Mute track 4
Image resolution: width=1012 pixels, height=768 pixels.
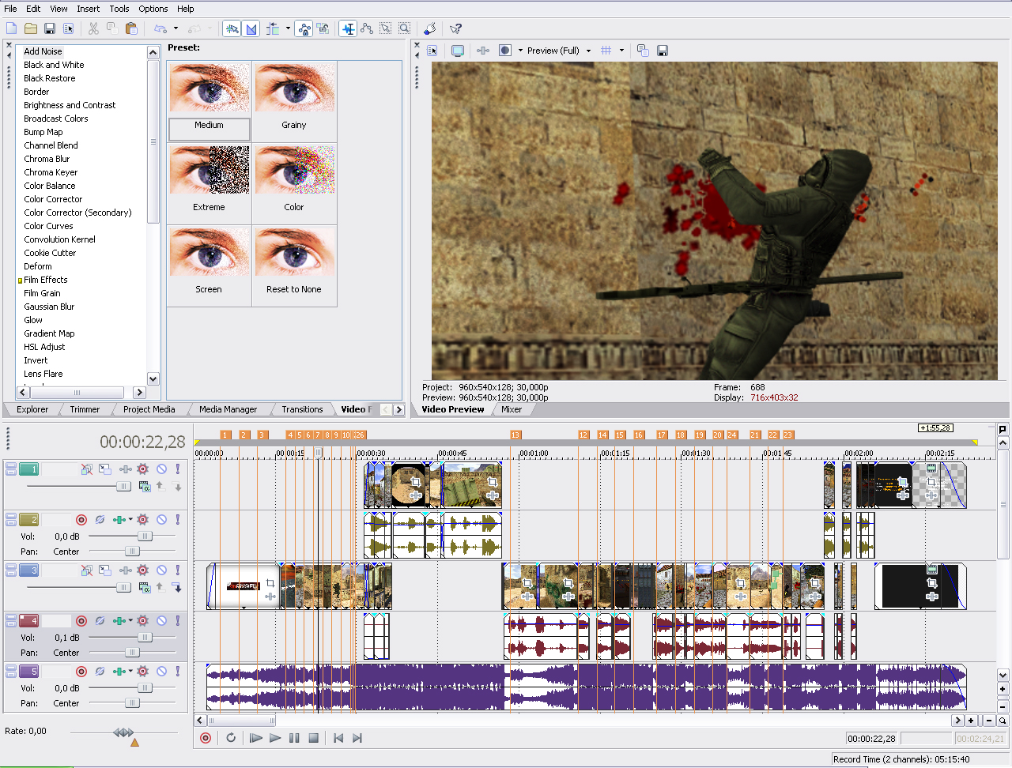(x=161, y=621)
